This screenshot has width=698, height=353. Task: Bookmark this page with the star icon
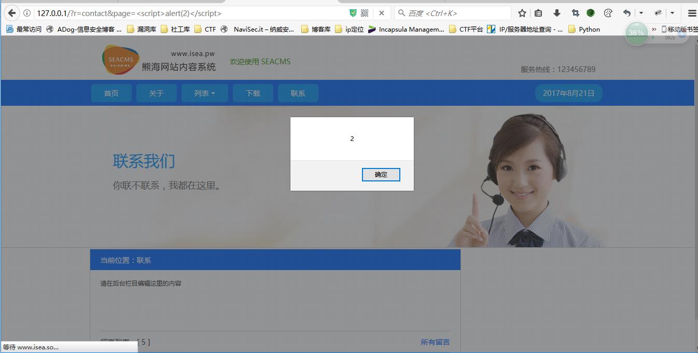coord(522,13)
